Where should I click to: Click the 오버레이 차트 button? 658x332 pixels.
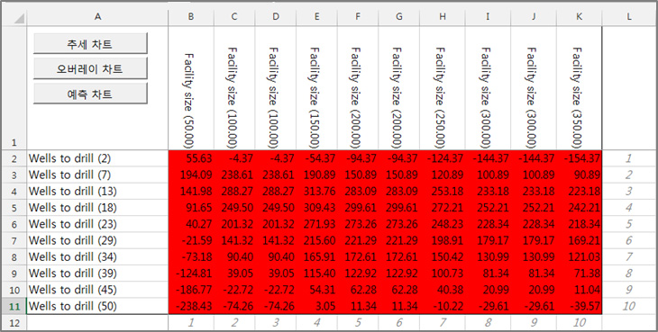click(90, 68)
